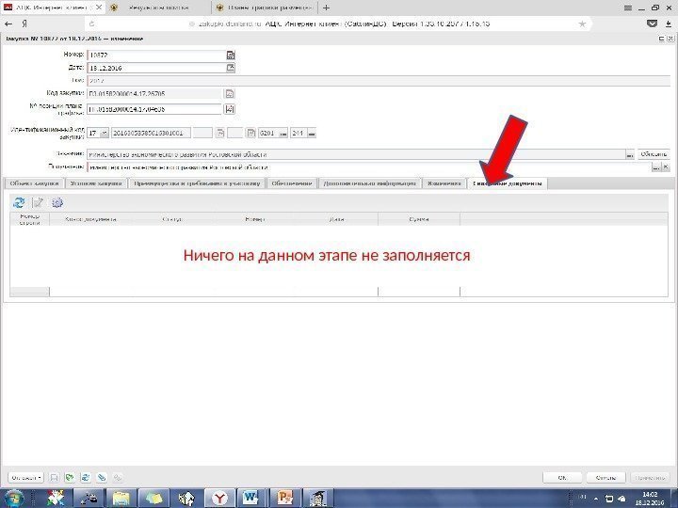
Task: Expand the year dropdown showing 17
Action: pyautogui.click(x=104, y=134)
